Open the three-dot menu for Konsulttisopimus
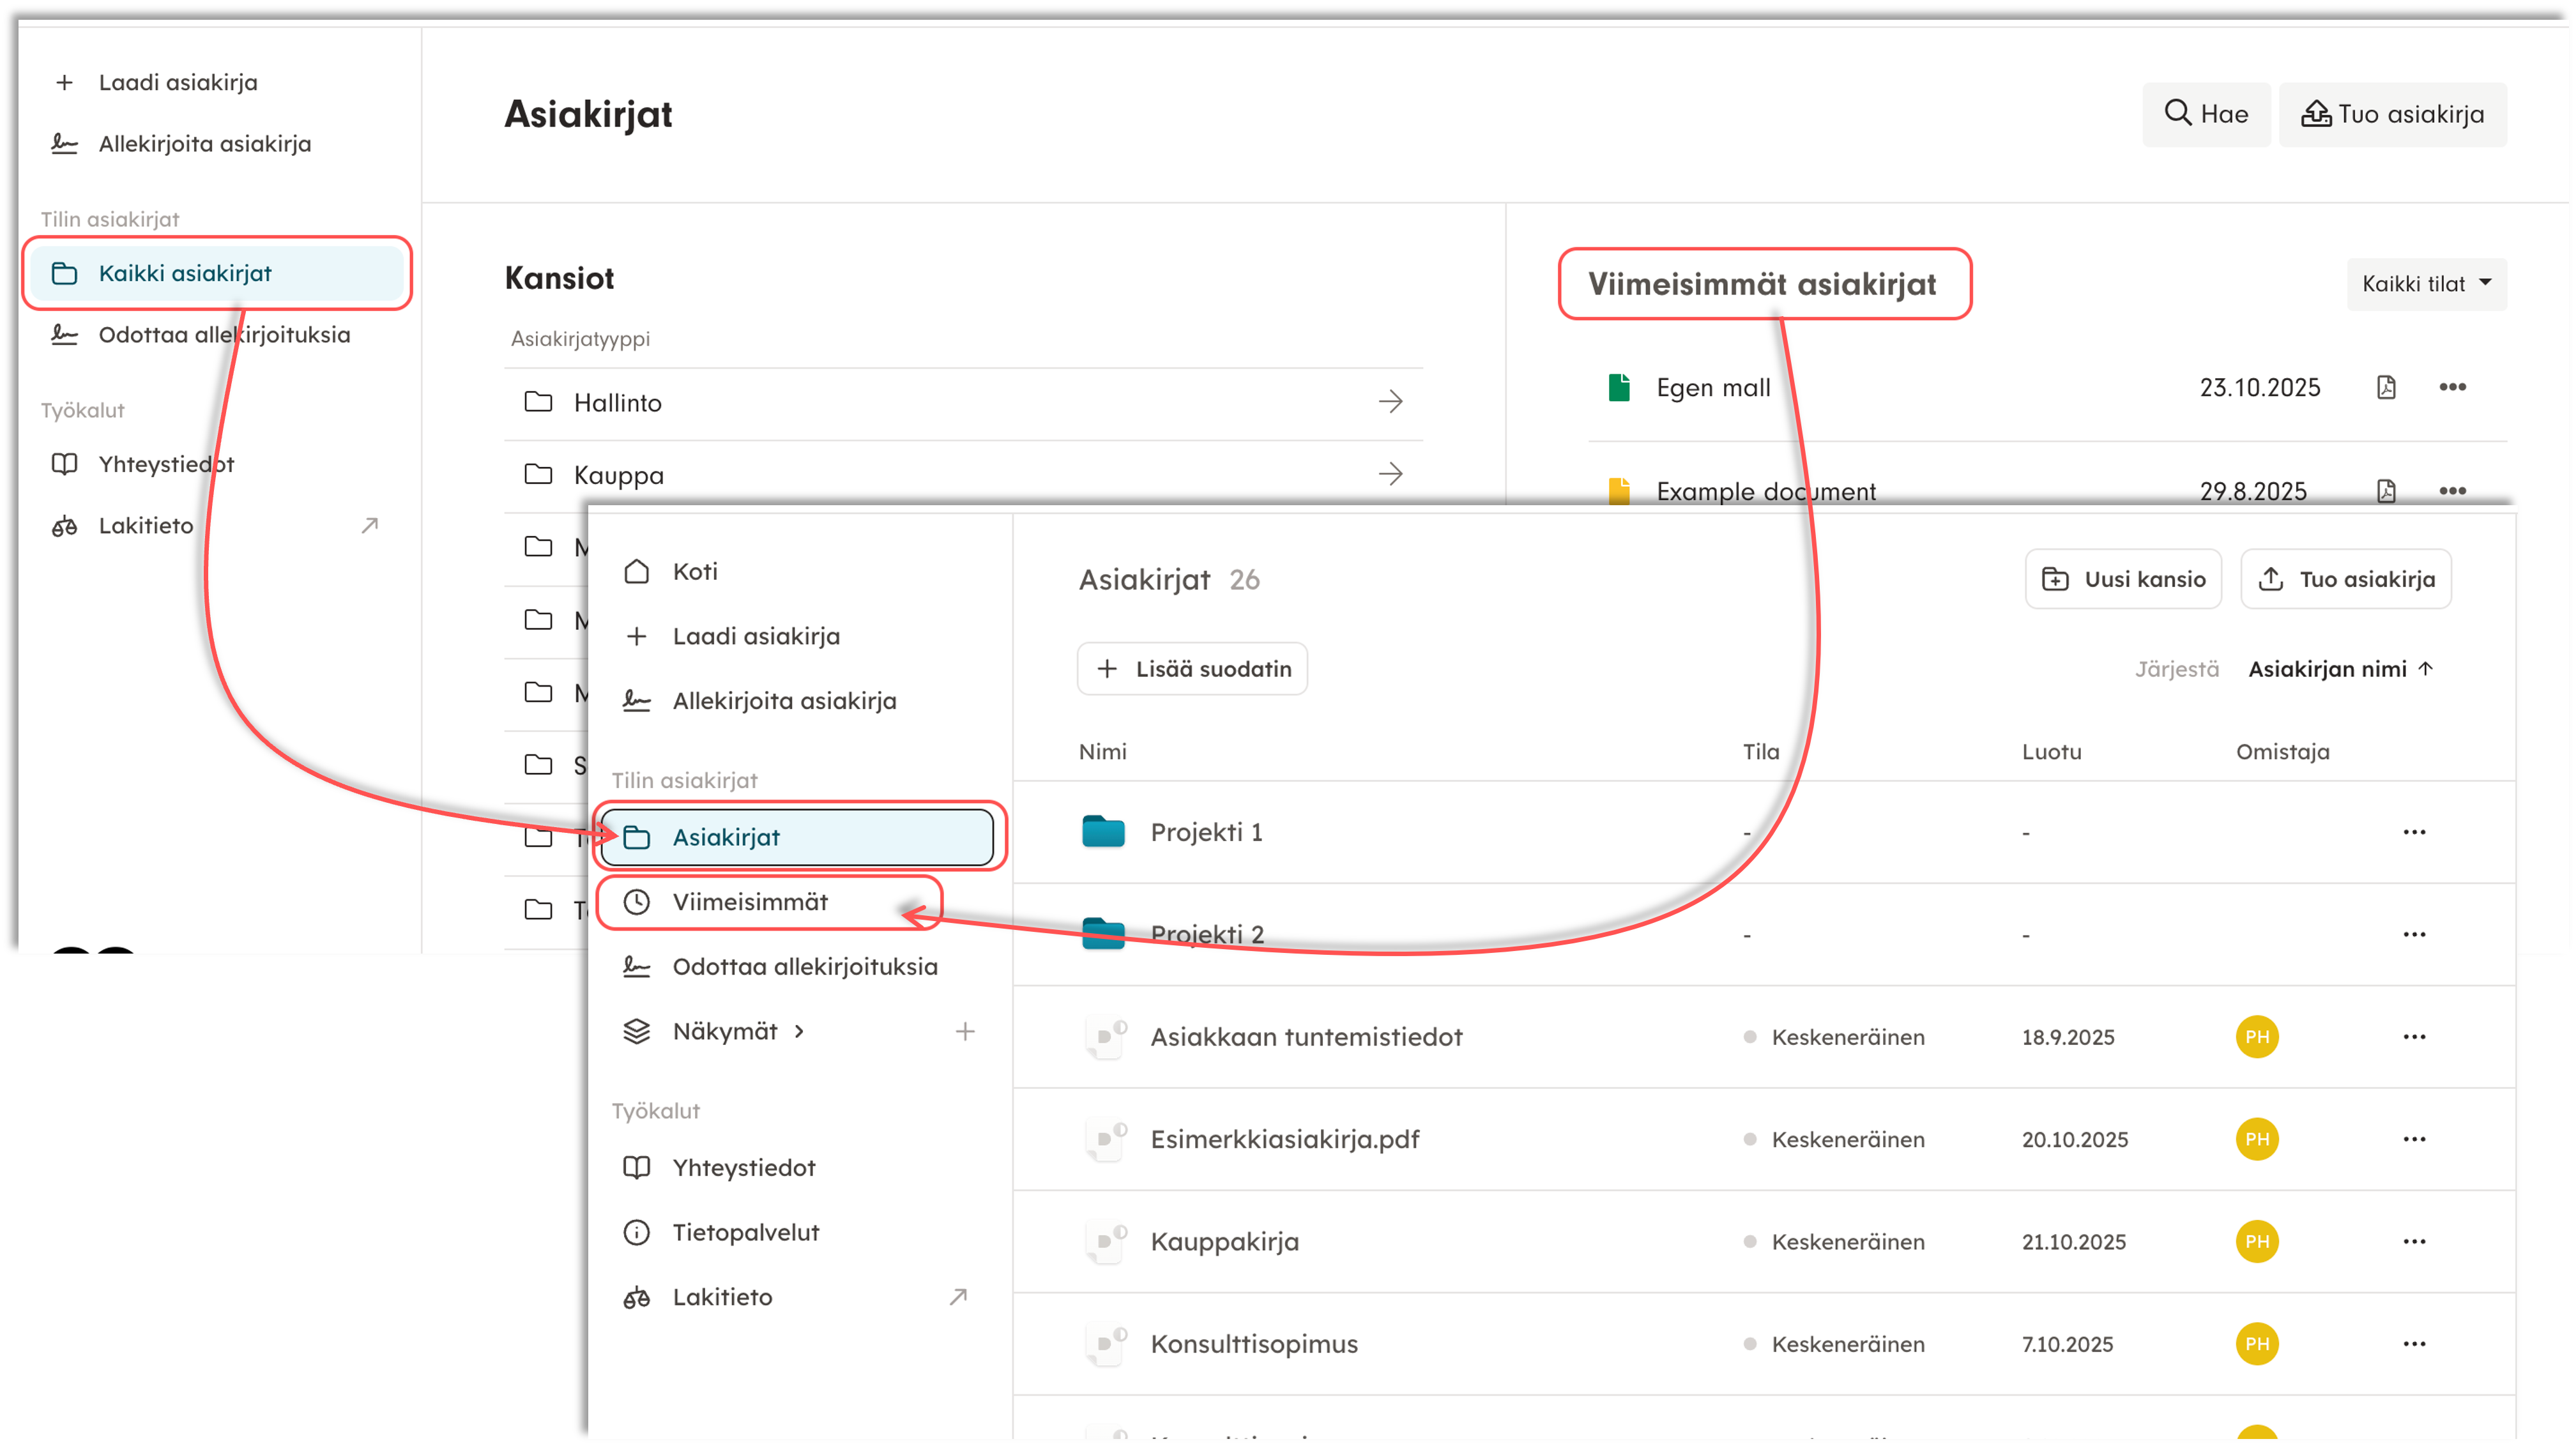 2414,1344
